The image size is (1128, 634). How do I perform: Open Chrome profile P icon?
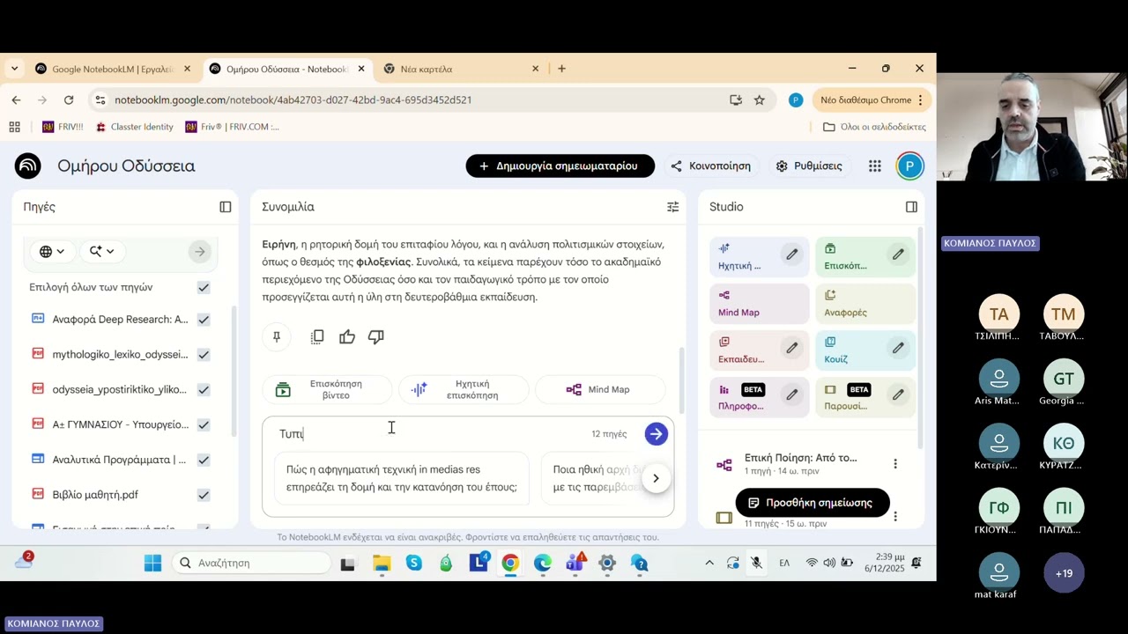[796, 100]
